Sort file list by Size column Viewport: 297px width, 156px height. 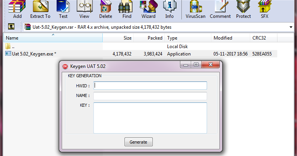118,38
